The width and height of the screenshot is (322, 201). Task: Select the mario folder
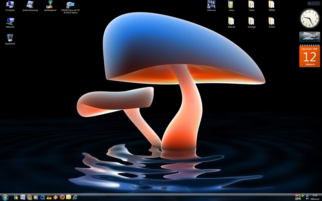(x=231, y=5)
